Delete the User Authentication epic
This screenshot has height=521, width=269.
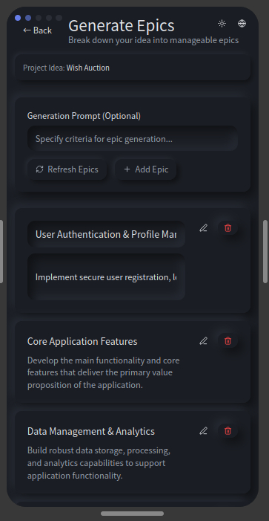(228, 228)
